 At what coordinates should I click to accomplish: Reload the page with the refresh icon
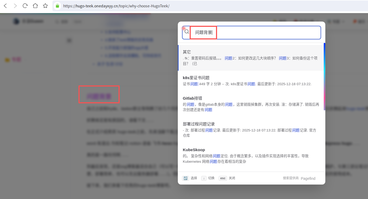[x=25, y=6]
